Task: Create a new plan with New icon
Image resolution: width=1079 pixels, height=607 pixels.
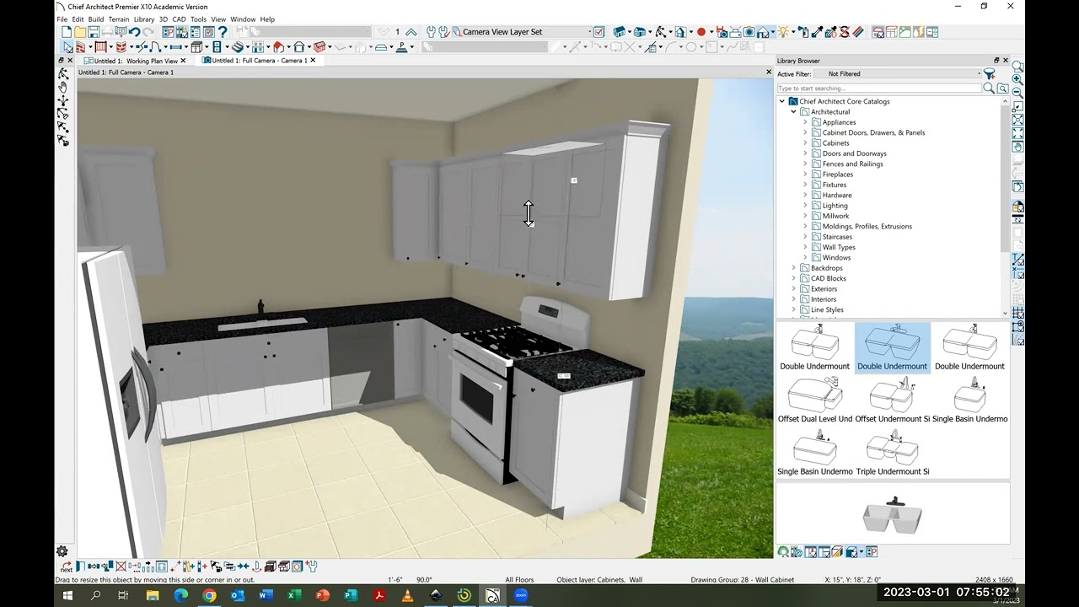Action: 67,32
